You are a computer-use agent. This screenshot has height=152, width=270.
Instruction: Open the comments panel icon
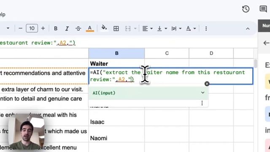[x=263, y=9]
